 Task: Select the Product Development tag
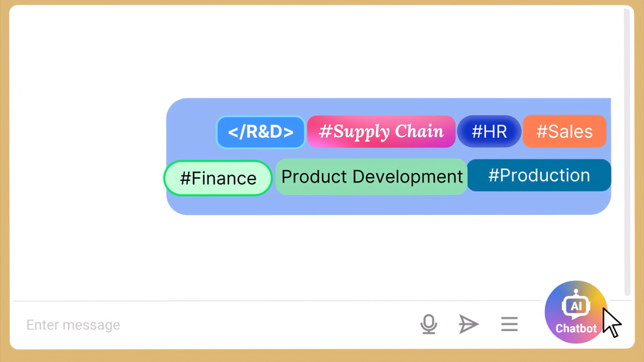[x=371, y=176]
